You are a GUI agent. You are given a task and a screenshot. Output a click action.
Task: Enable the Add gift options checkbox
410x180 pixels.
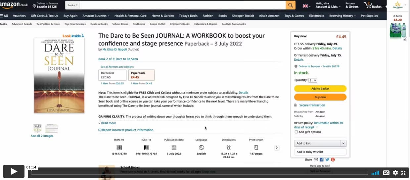tap(296, 132)
